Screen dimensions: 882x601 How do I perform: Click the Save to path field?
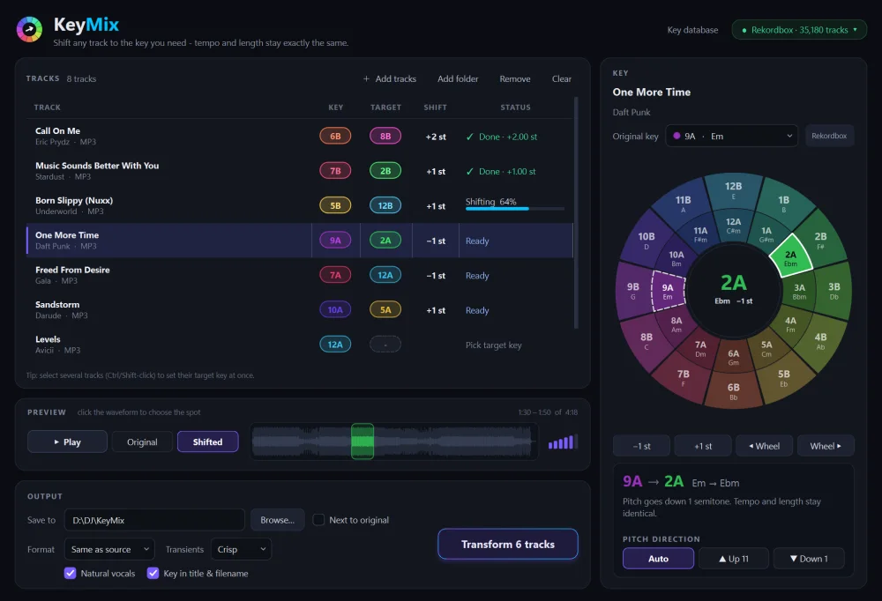point(154,520)
